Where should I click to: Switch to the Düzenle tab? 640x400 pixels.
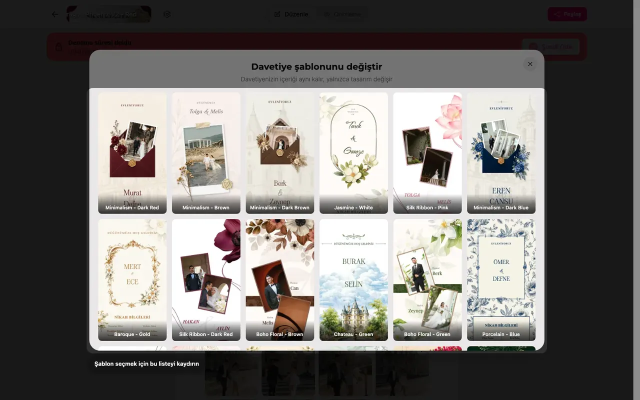point(291,14)
